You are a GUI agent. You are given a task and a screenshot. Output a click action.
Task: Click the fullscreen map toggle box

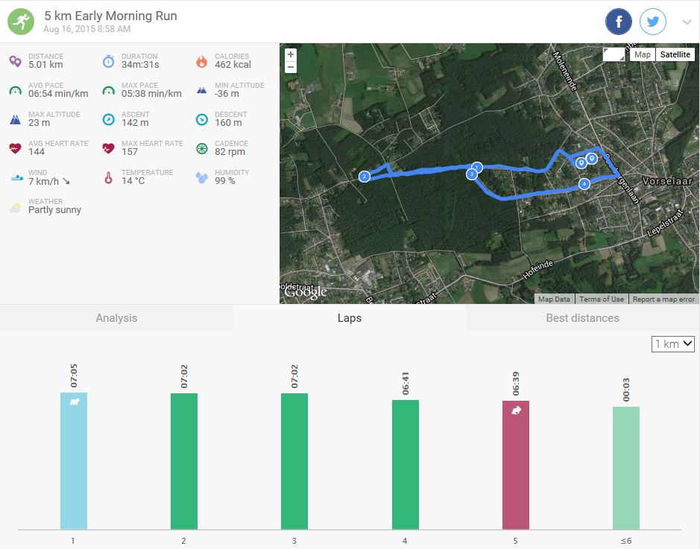point(614,54)
